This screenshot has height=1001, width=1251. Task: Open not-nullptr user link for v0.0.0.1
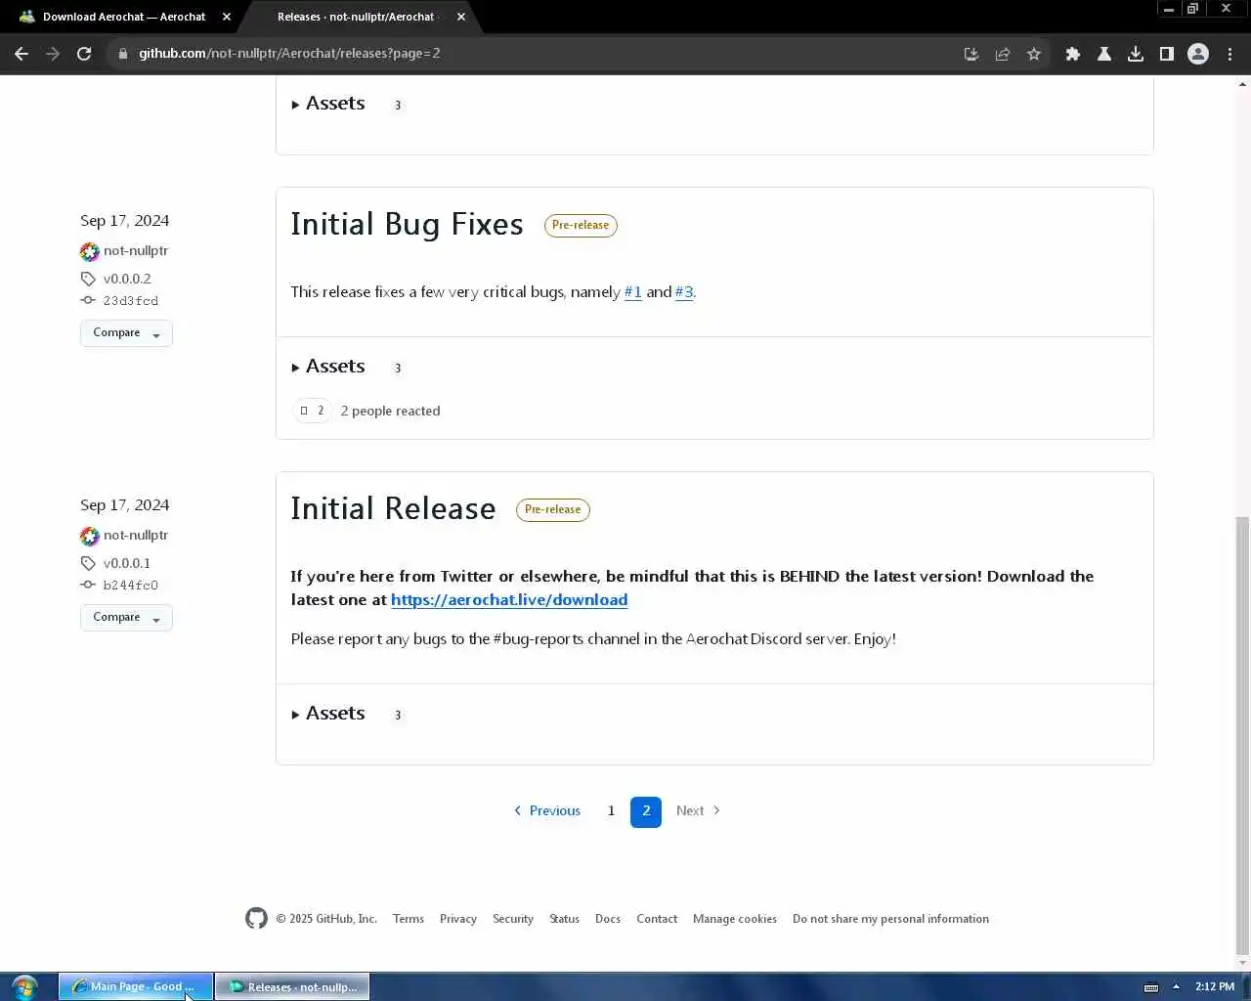(136, 536)
